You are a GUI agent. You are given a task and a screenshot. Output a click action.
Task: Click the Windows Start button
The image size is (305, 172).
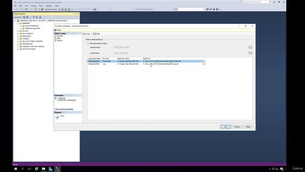[16, 169]
